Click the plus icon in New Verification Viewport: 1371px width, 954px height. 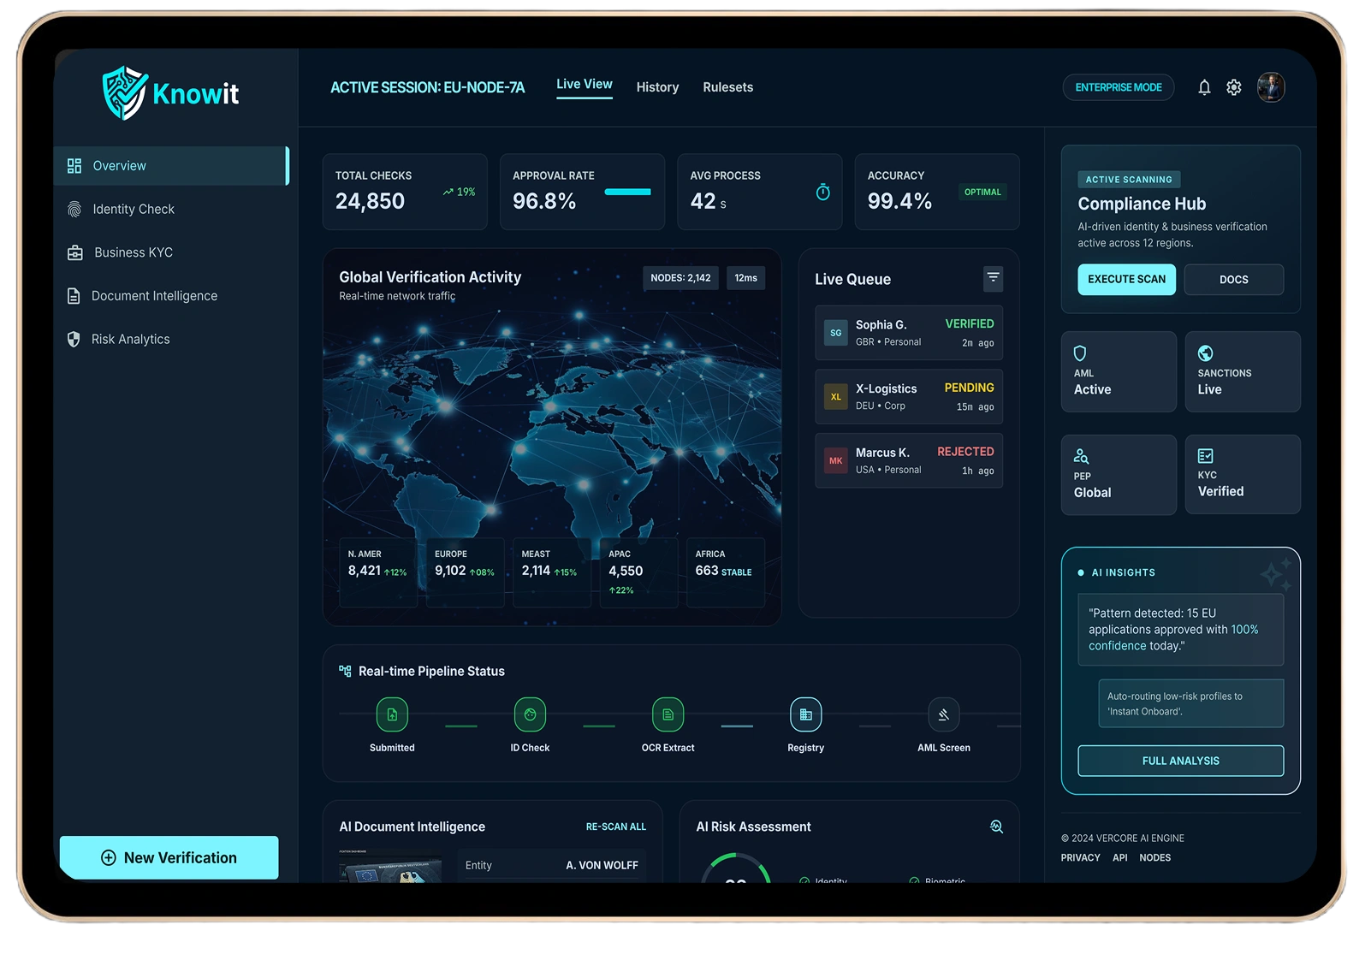tap(109, 858)
